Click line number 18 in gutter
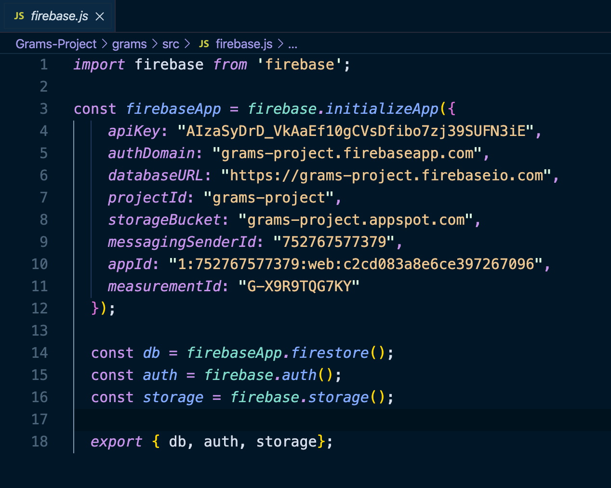This screenshot has height=488, width=611. pyautogui.click(x=40, y=442)
